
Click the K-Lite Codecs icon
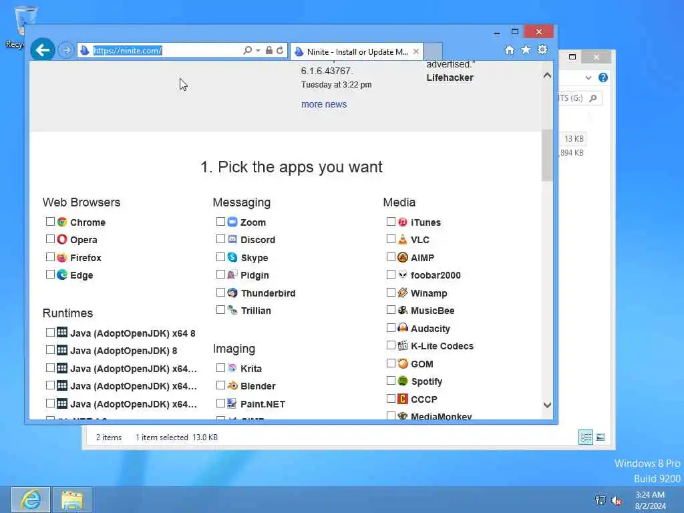(x=403, y=345)
